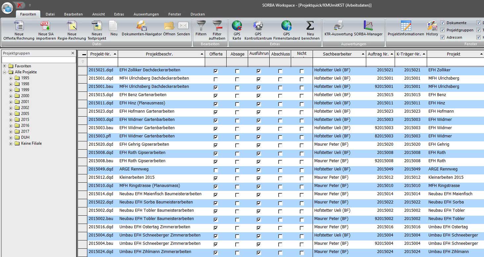Close the Projektgruppen panel
484x257 pixels.
click(x=73, y=53)
